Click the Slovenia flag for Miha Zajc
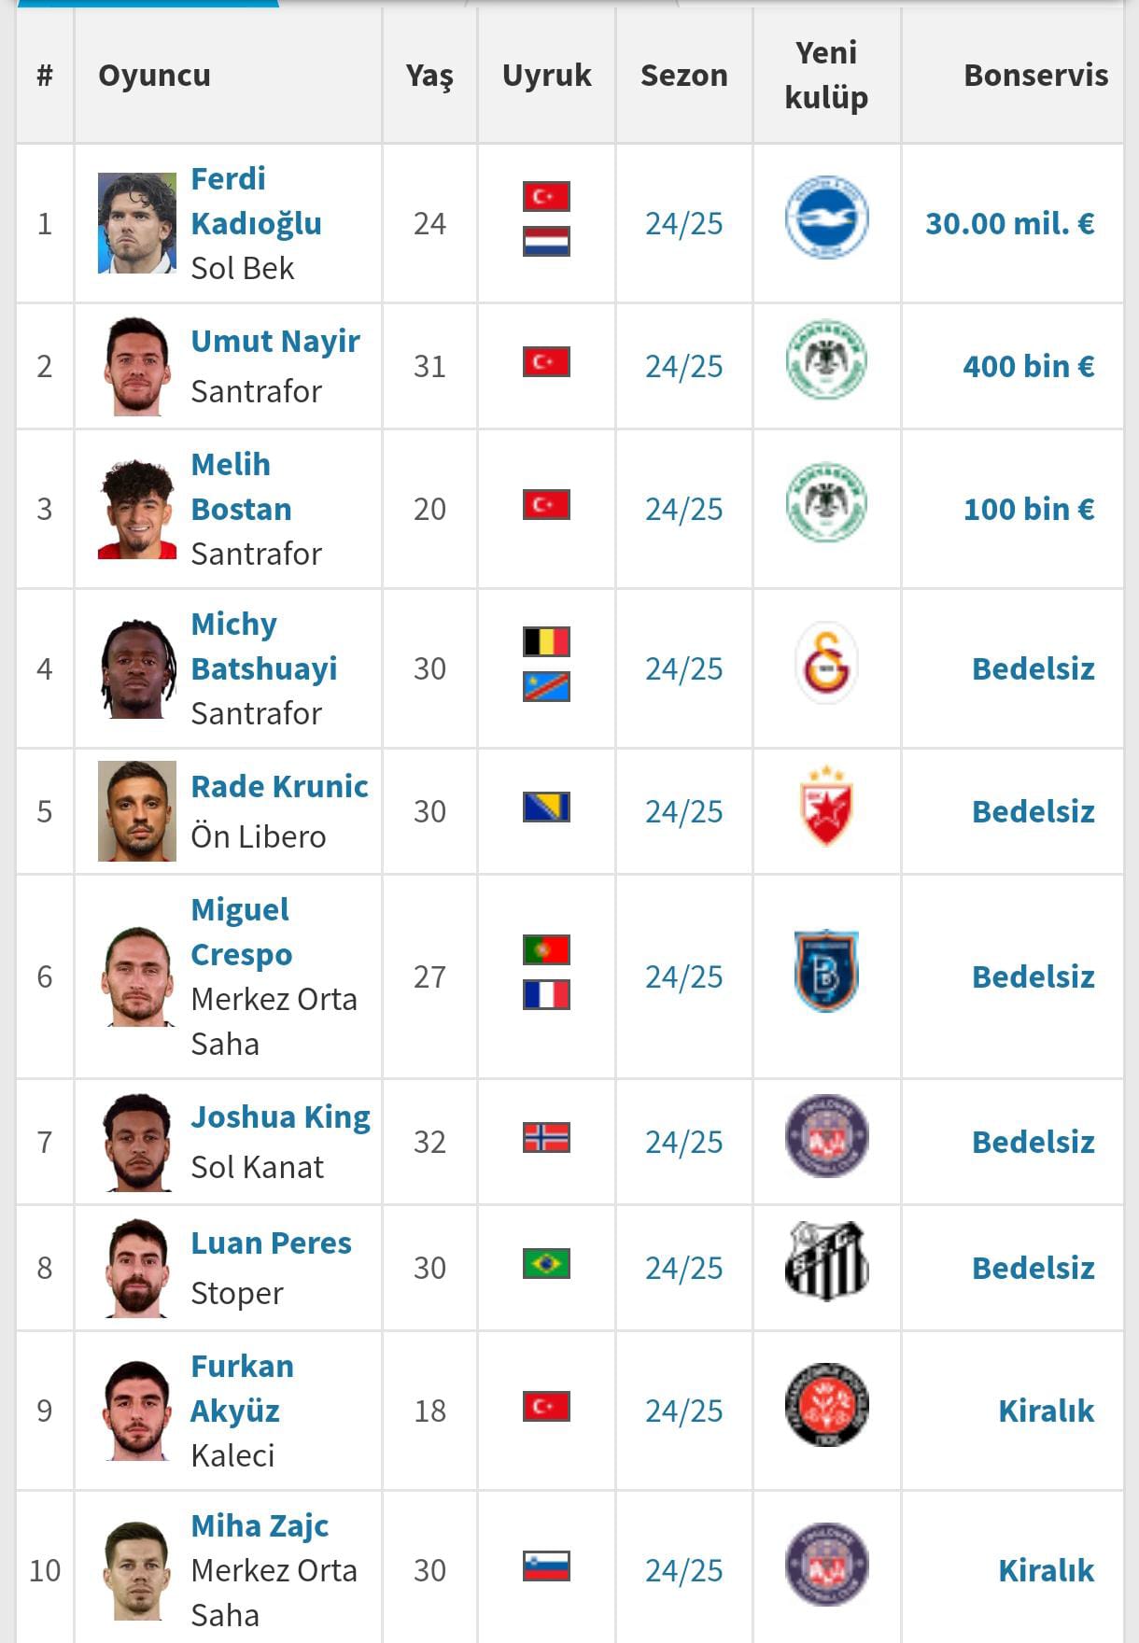Viewport: 1139px width, 1643px height. (546, 1566)
